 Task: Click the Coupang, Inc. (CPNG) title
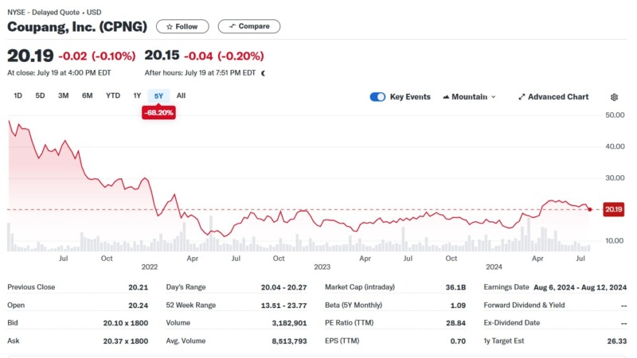click(x=77, y=27)
